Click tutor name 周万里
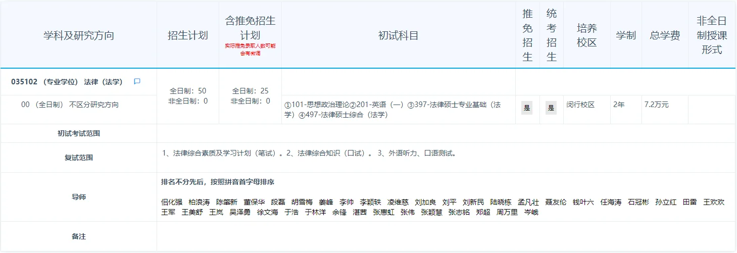 (507, 212)
